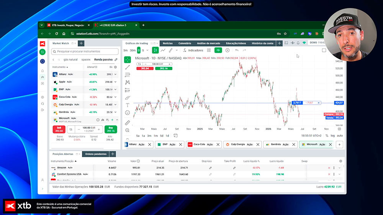
Task: Expand the Coca-Cola row chevron
Action: coord(116,97)
